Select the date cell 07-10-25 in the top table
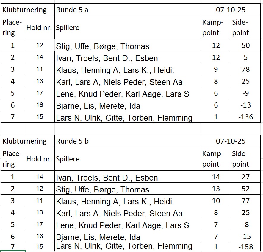This screenshot has height=252, width=263. 231,10
